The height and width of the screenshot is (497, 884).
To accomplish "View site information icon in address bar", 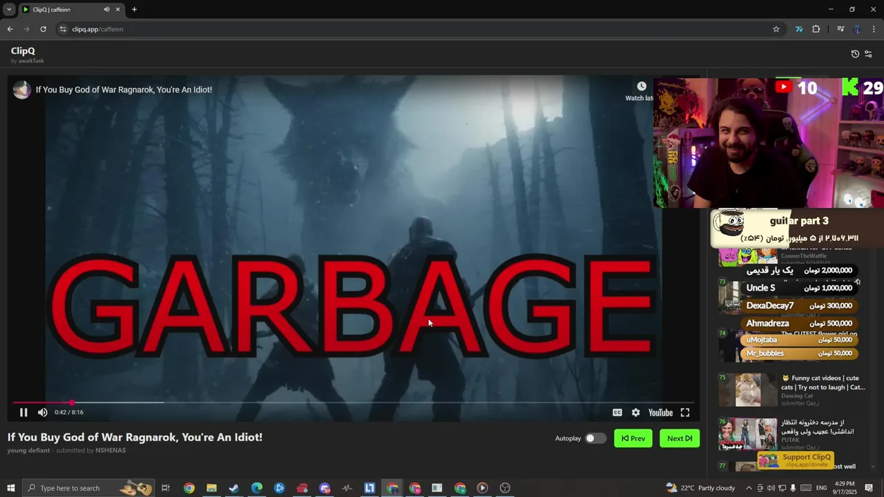I will pos(63,29).
